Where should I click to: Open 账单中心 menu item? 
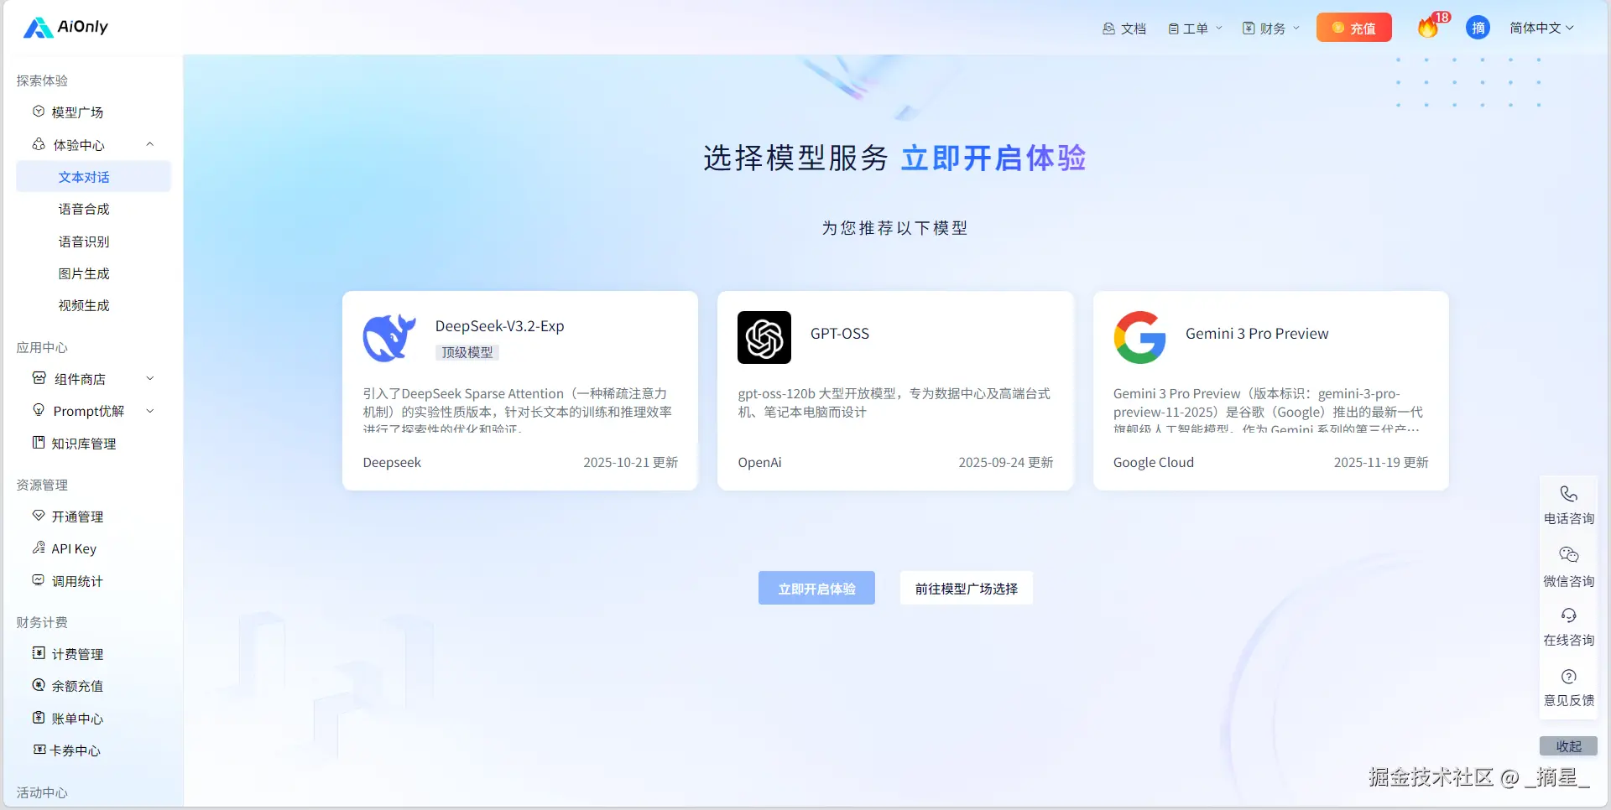coord(77,719)
